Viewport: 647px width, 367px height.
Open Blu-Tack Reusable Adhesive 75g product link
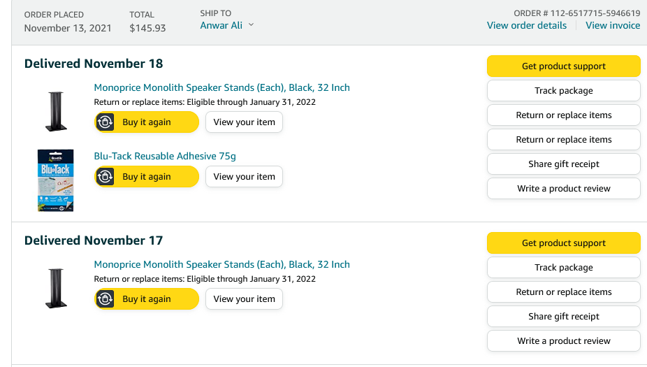click(x=170, y=156)
